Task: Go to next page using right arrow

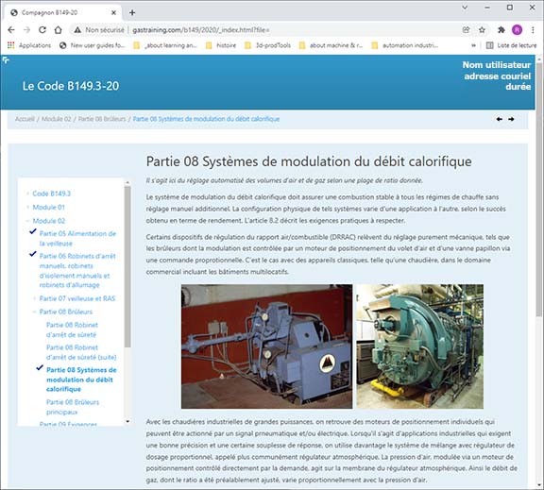Action: 511,119
